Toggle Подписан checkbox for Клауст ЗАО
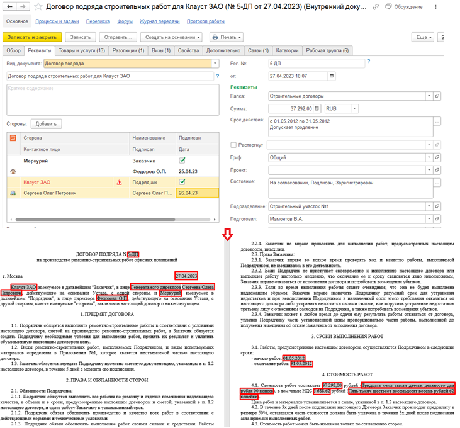 coord(182,182)
